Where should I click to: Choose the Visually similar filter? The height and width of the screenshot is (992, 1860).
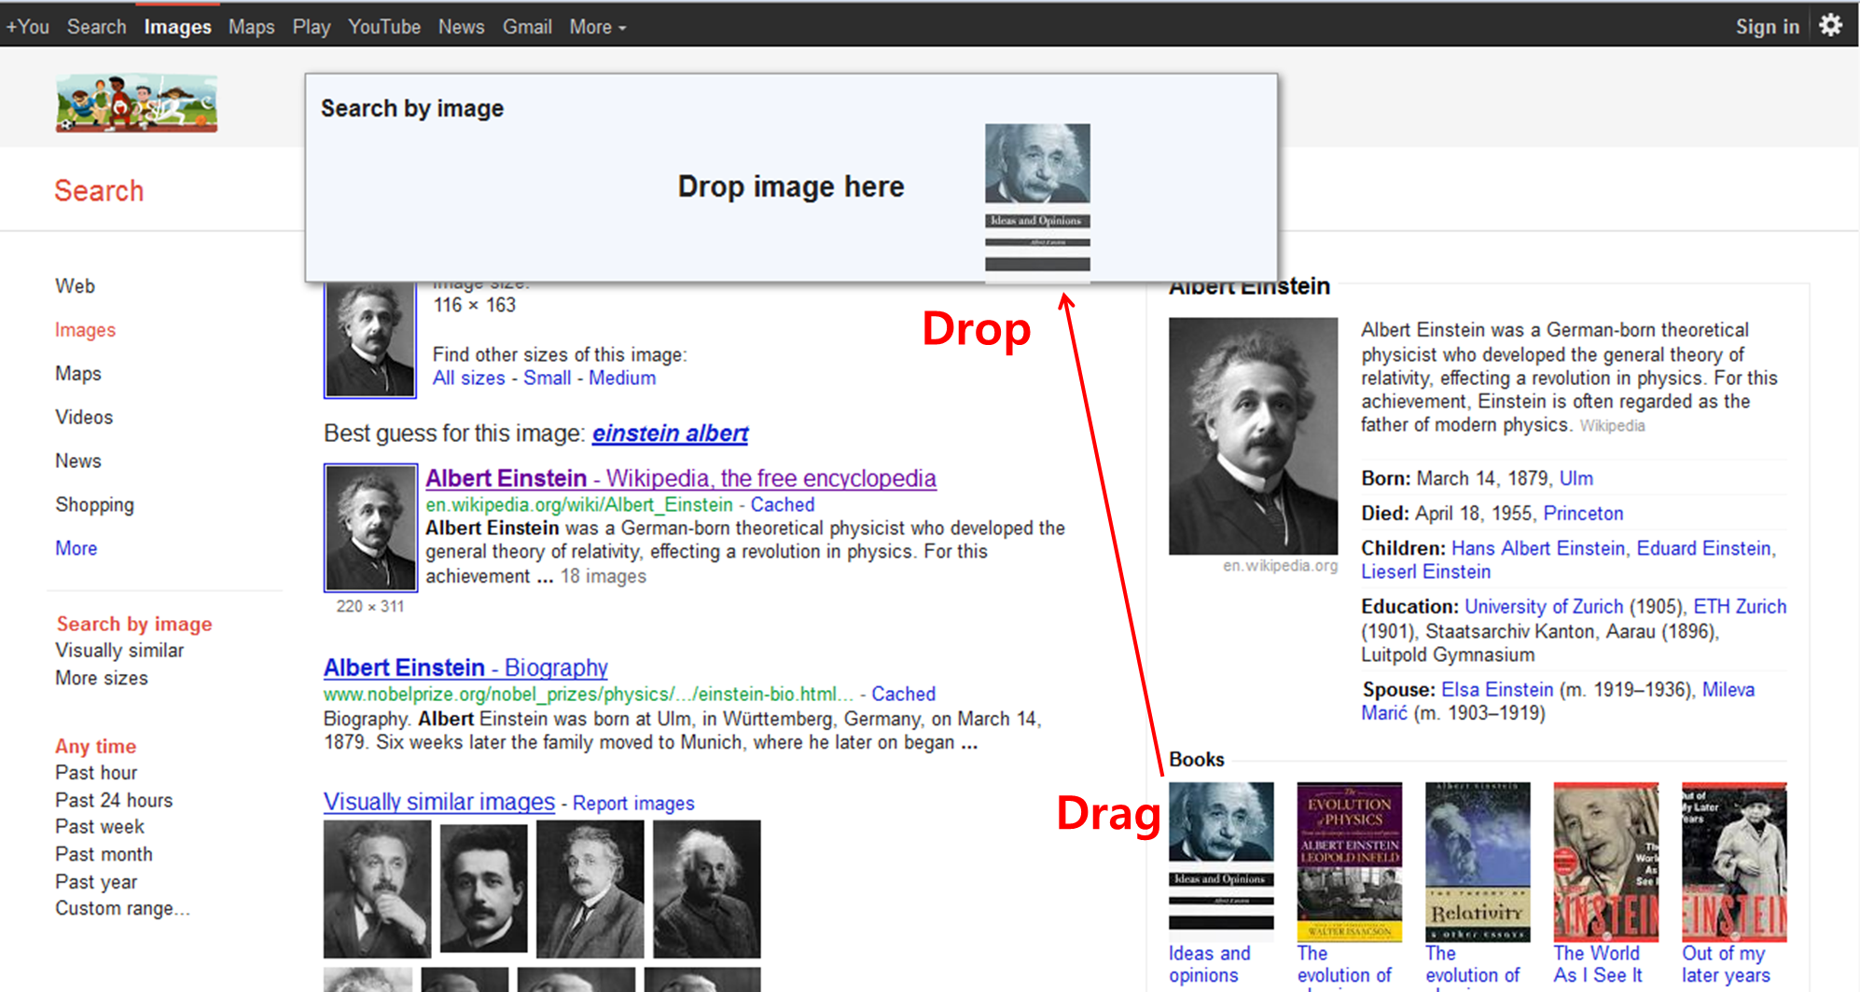point(119,651)
